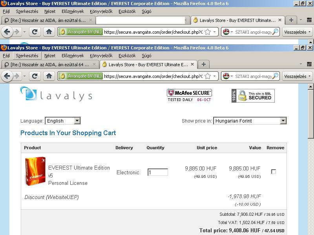This screenshot has height=235, width=314.
Task: Go Home in background Firefox window
Action: (x=49, y=32)
